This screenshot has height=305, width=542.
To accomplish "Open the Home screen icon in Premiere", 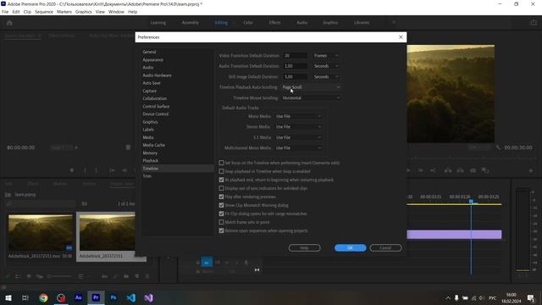I will tap(9, 23).
